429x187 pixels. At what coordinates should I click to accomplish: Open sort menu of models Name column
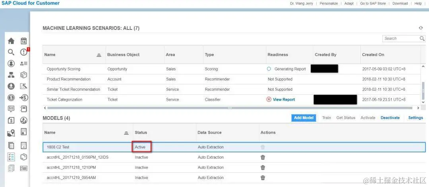pyautogui.click(x=126, y=133)
